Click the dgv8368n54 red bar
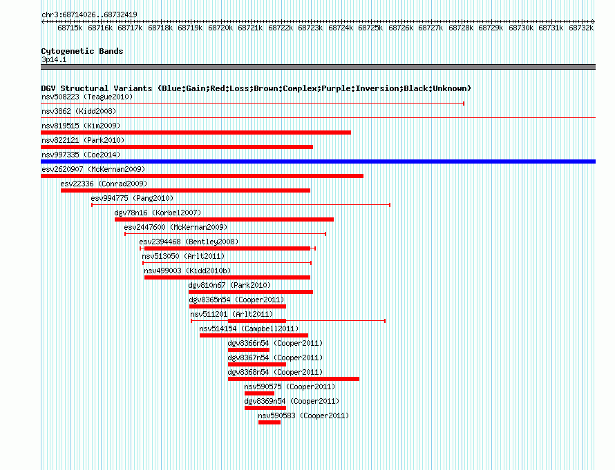This screenshot has width=615, height=470. click(x=294, y=379)
